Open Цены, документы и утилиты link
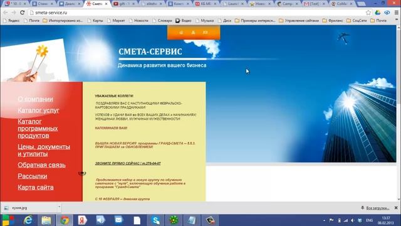Viewport: 401px width, 226px height. (x=44, y=151)
